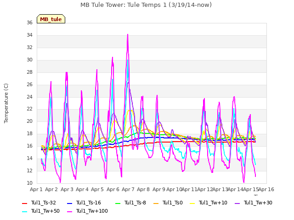294x220 pixels.
Task: Click the 30 y-axis tick label
Action: (29, 60)
